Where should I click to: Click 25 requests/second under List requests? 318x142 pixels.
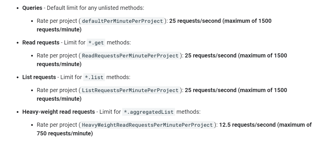(x=210, y=90)
